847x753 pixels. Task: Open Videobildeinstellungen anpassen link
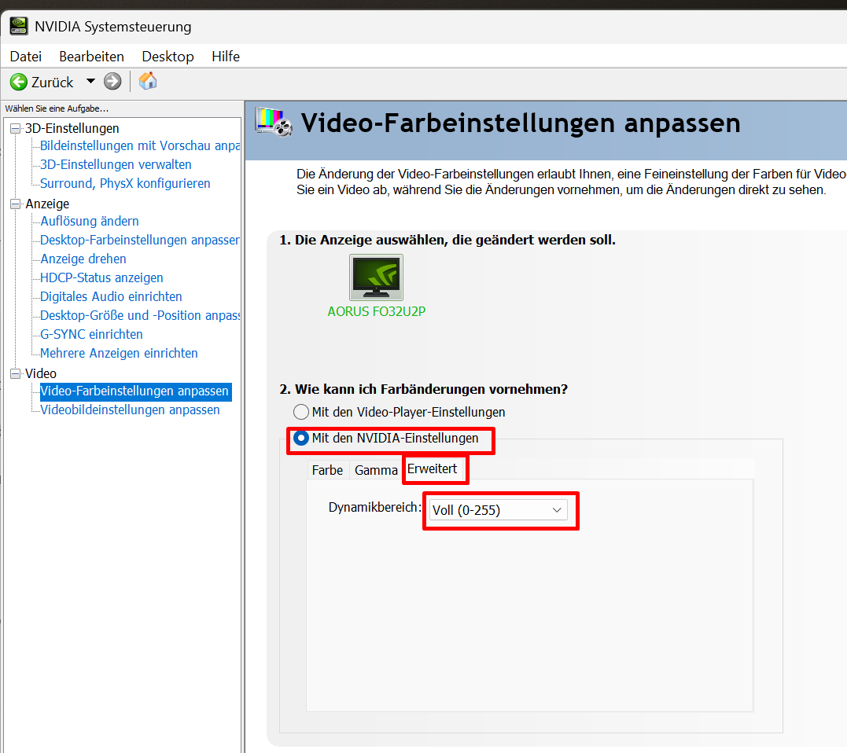pos(131,410)
